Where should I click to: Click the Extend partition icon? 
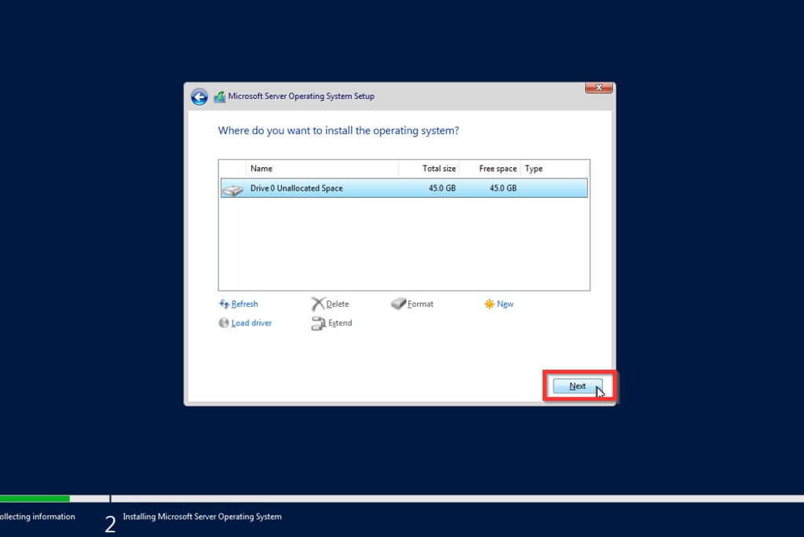tap(319, 323)
